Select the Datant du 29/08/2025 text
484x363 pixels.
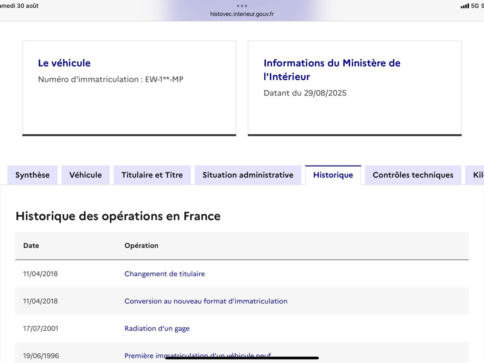click(305, 93)
